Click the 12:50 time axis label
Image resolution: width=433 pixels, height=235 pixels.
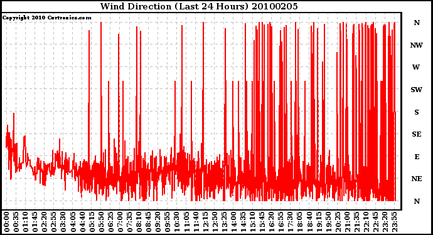[215, 222]
